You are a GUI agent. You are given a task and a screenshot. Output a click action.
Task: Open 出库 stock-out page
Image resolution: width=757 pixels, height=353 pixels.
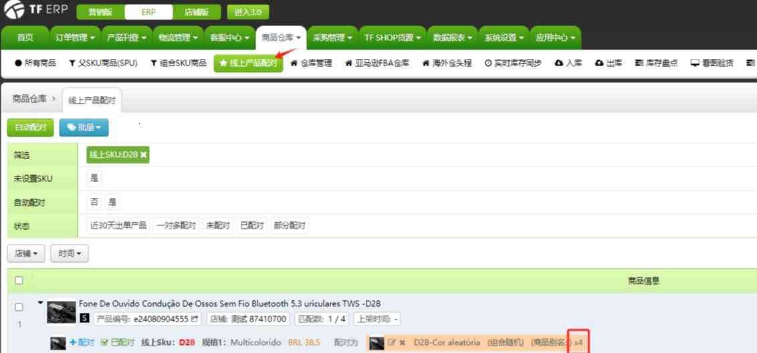point(609,64)
